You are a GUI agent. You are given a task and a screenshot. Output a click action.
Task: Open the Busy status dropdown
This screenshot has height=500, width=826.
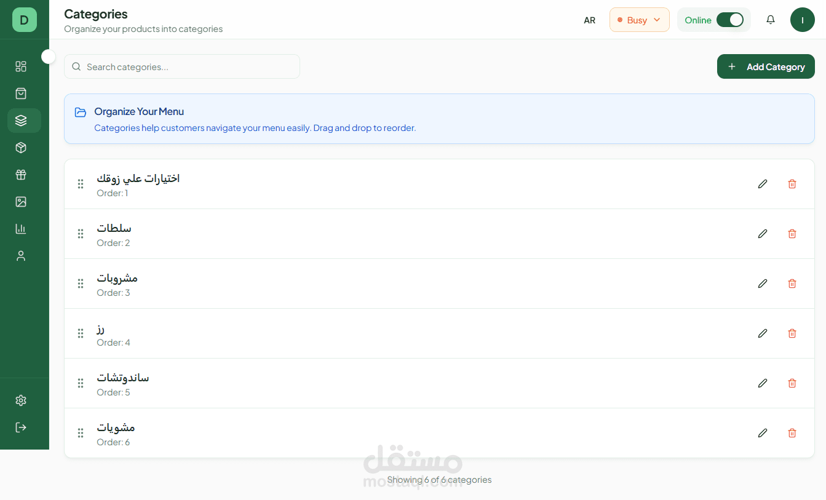[639, 20]
